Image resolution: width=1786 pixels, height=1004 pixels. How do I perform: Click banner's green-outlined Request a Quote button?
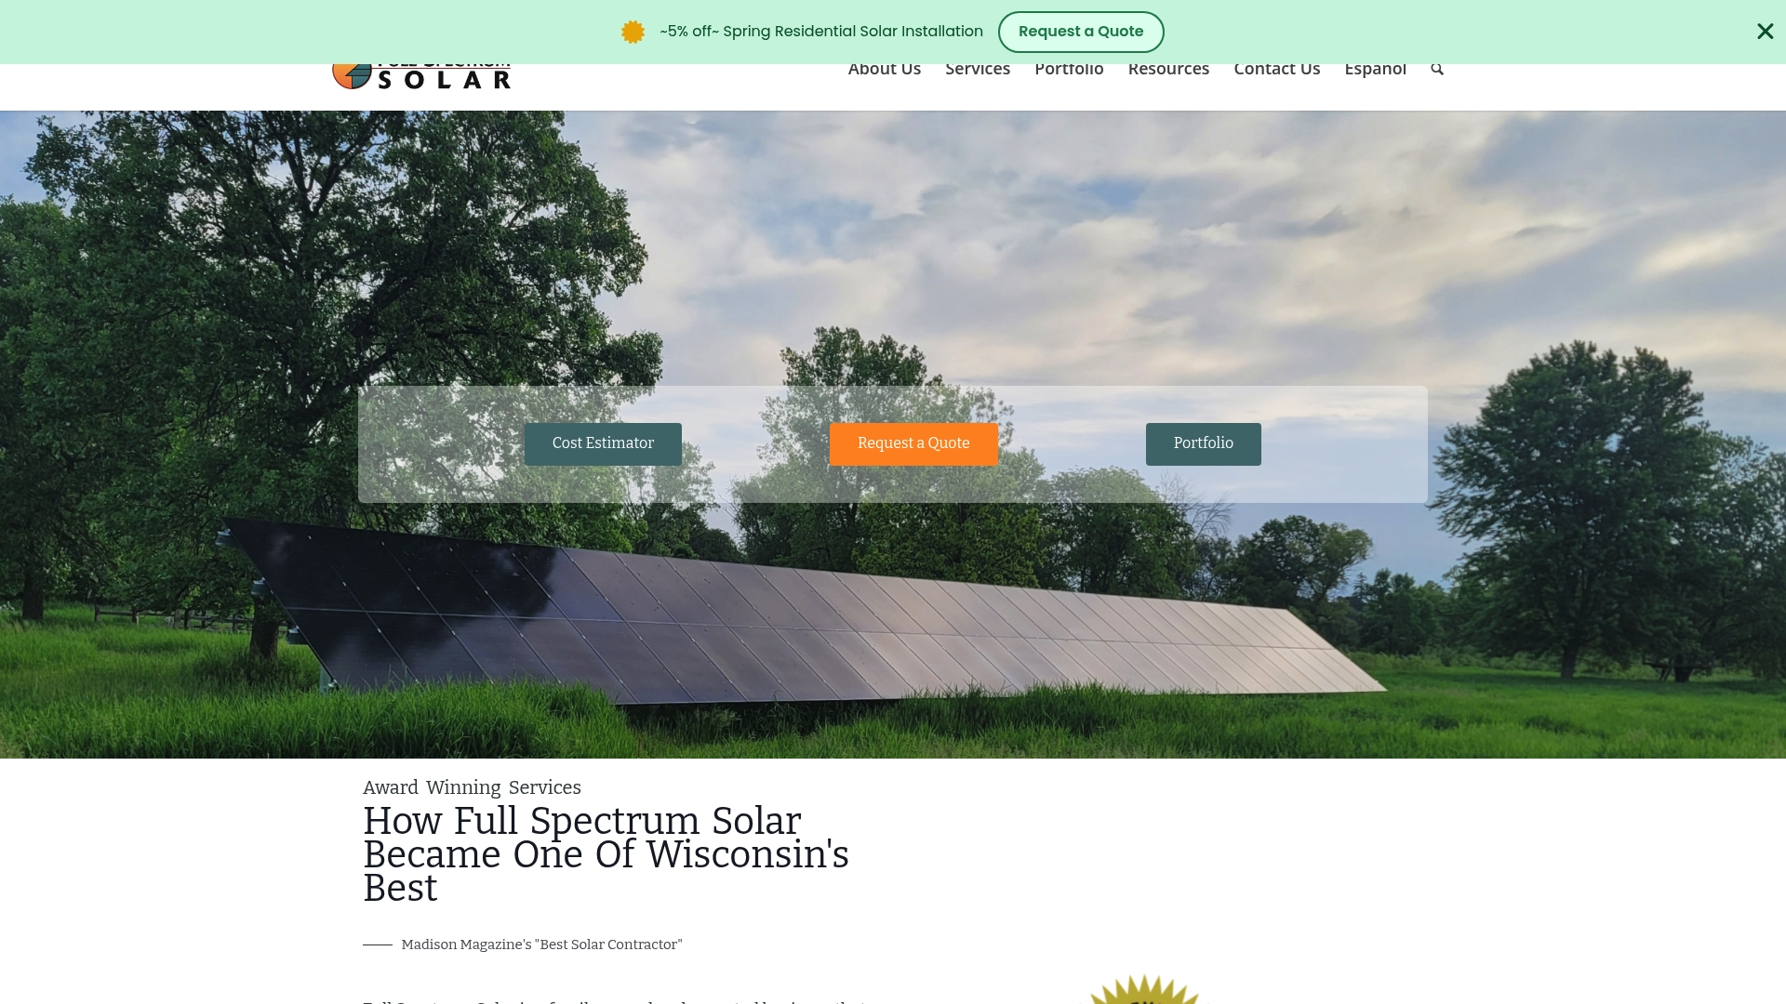click(1081, 32)
